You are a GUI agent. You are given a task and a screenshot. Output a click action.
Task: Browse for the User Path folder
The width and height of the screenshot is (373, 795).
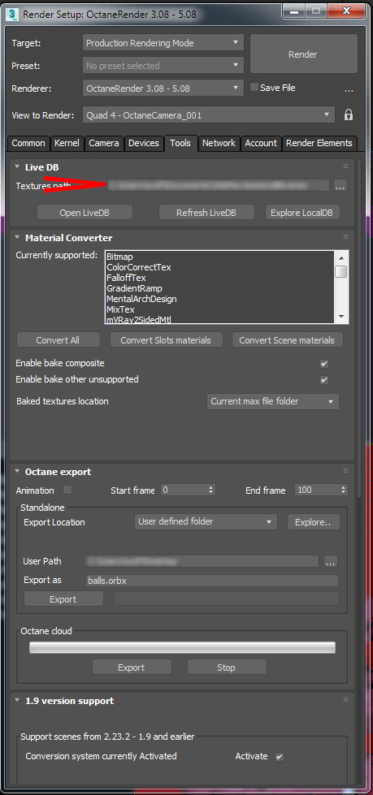(x=331, y=561)
